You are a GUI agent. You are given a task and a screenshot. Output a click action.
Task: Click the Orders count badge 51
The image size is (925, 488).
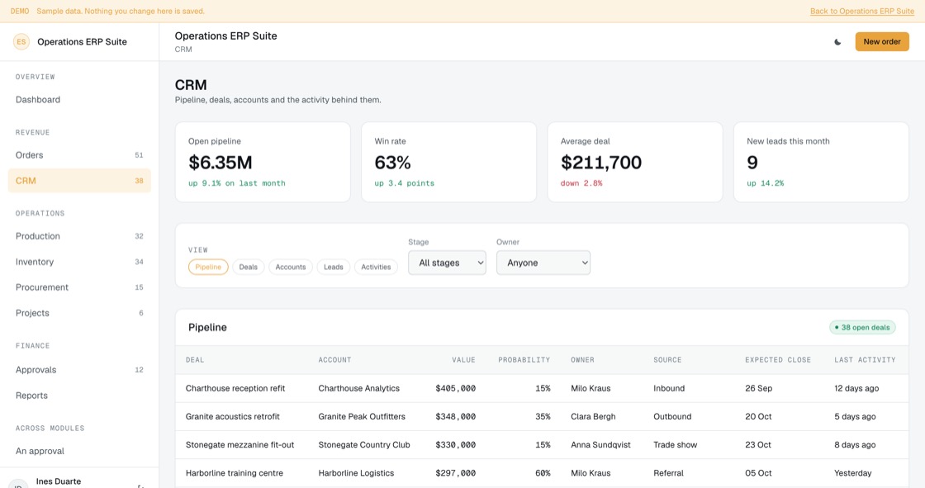[x=140, y=155]
